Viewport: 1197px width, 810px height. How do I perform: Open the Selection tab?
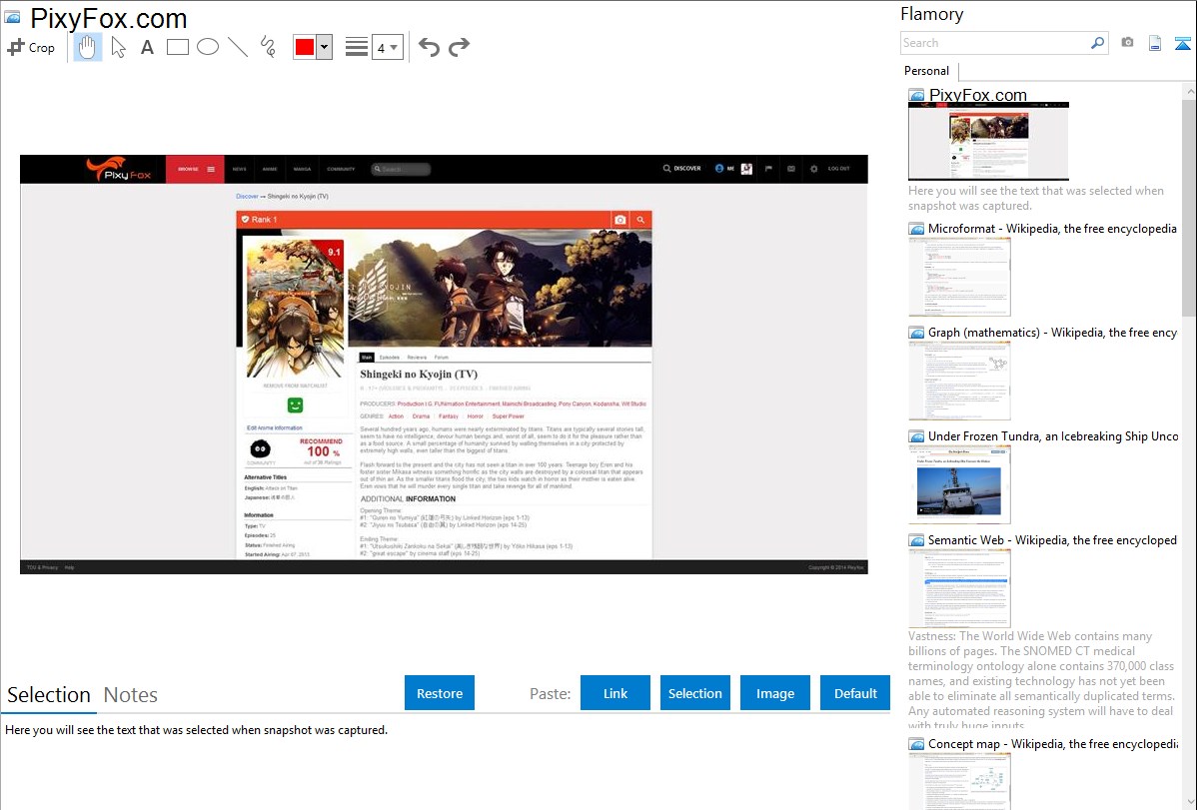(49, 695)
